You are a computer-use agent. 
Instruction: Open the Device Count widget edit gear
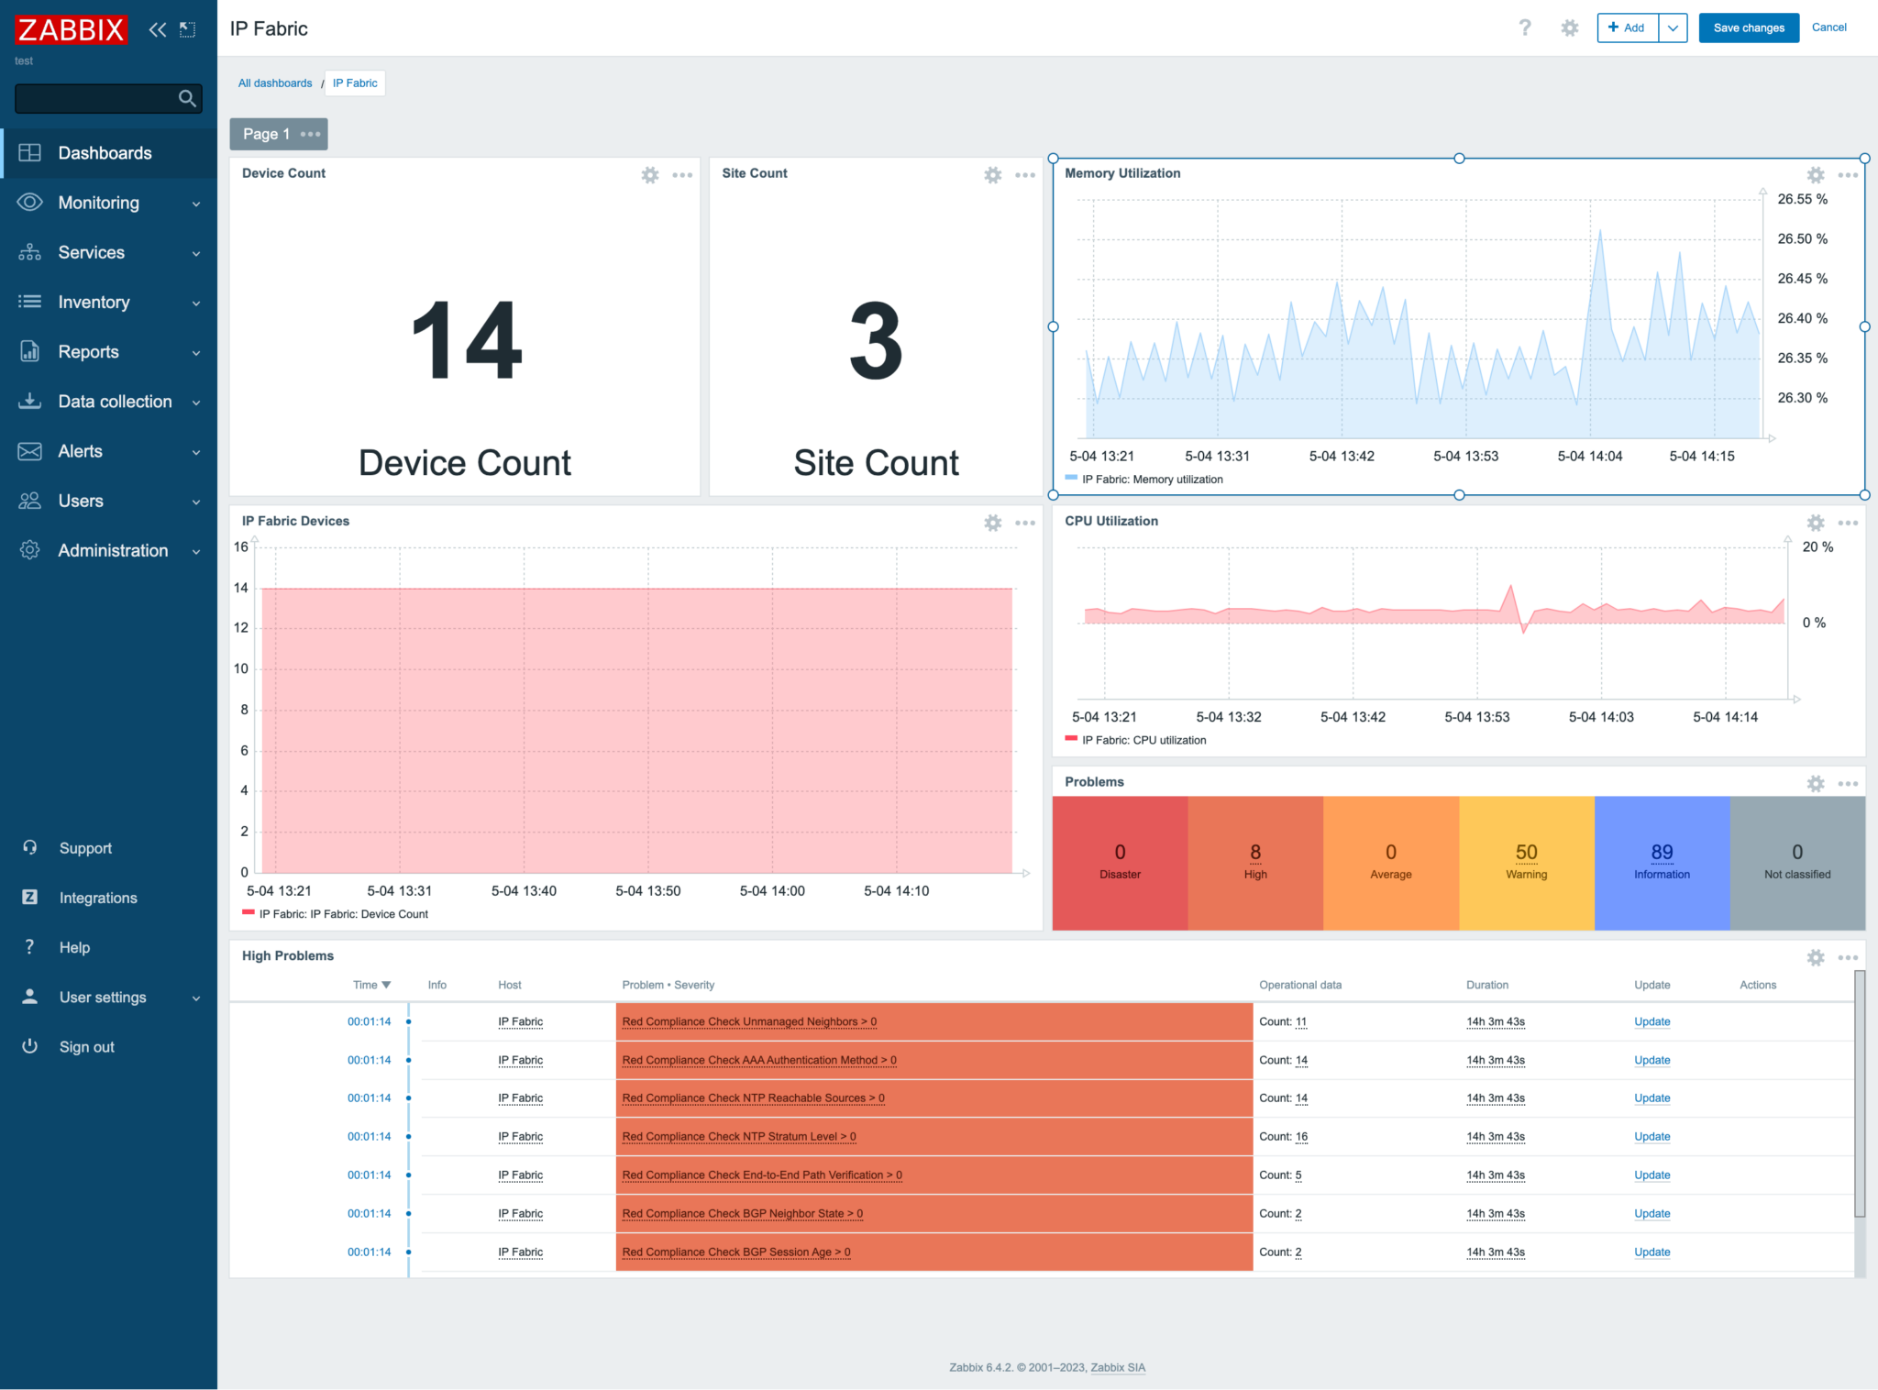click(x=650, y=175)
